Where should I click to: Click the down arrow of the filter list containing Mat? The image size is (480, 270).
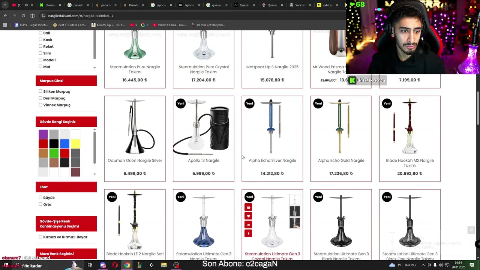94,68
